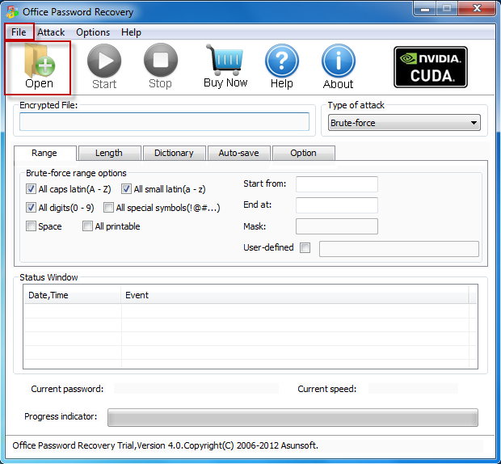The height and width of the screenshot is (464, 501).
Task: Switch to the Dictionary tab
Action: pyautogui.click(x=174, y=153)
